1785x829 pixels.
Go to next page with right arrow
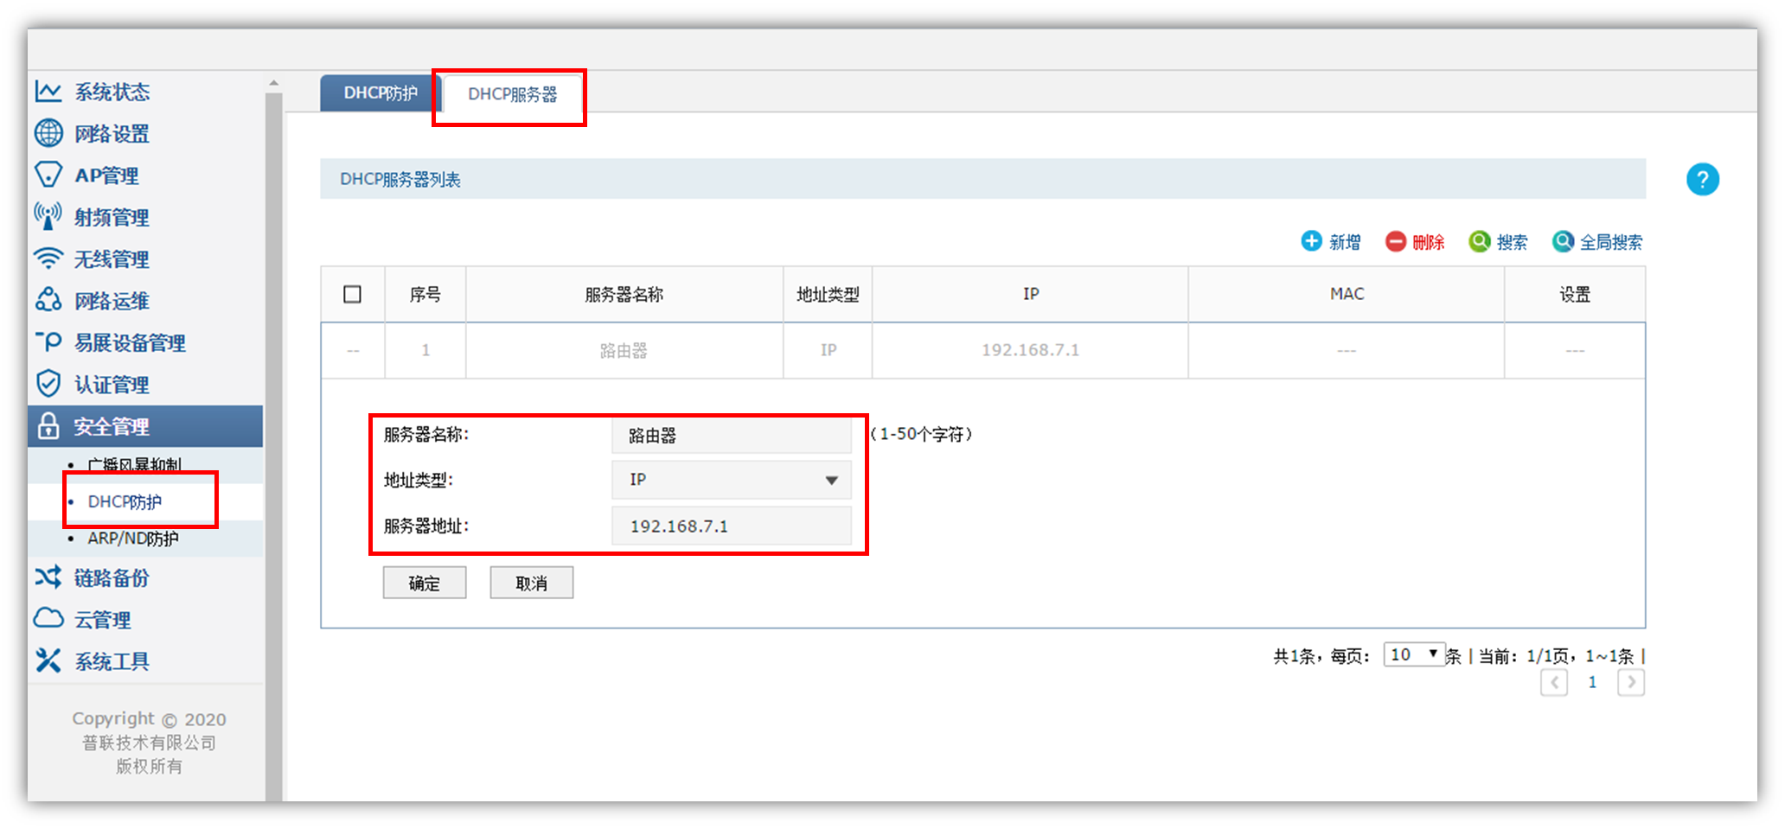tap(1630, 683)
